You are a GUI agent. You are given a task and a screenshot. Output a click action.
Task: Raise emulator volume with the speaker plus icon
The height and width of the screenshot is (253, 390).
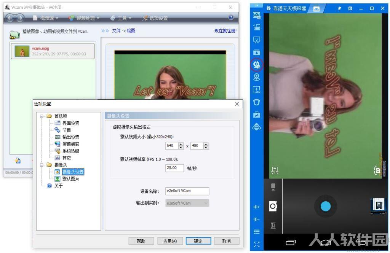point(256,207)
